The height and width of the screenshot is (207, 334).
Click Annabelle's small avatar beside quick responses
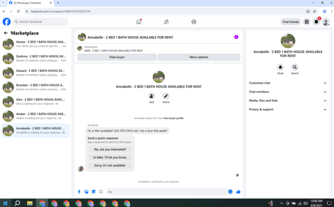pyautogui.click(x=81, y=169)
